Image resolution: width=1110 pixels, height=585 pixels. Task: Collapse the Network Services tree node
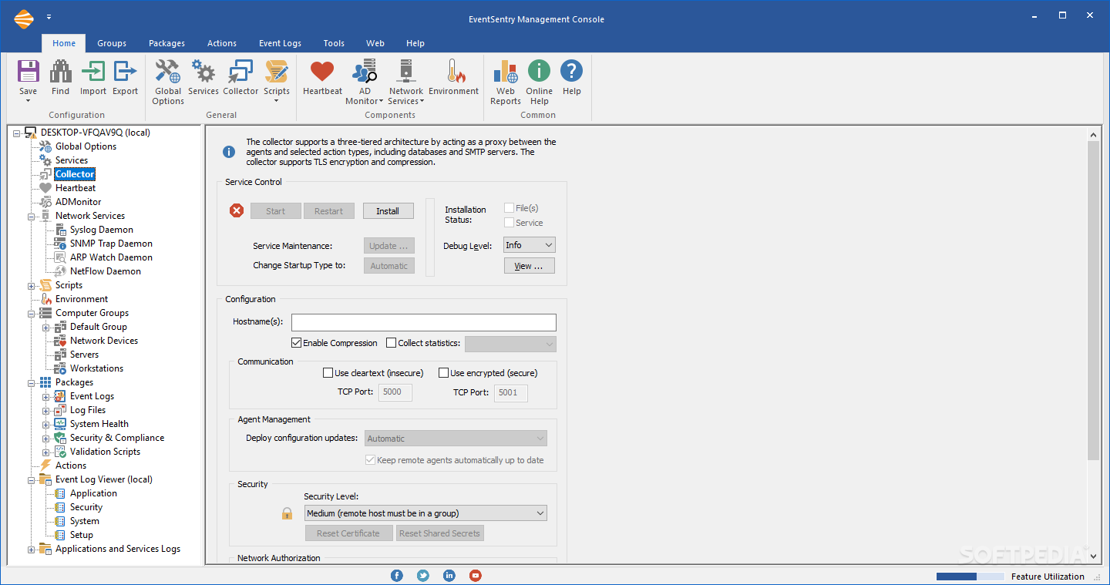[32, 216]
